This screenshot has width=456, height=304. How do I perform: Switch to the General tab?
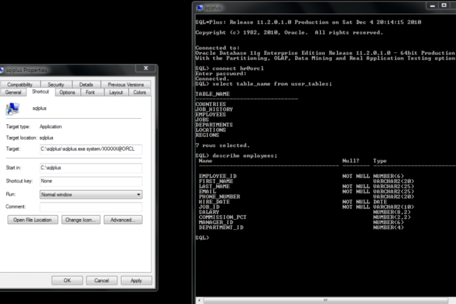(x=14, y=92)
